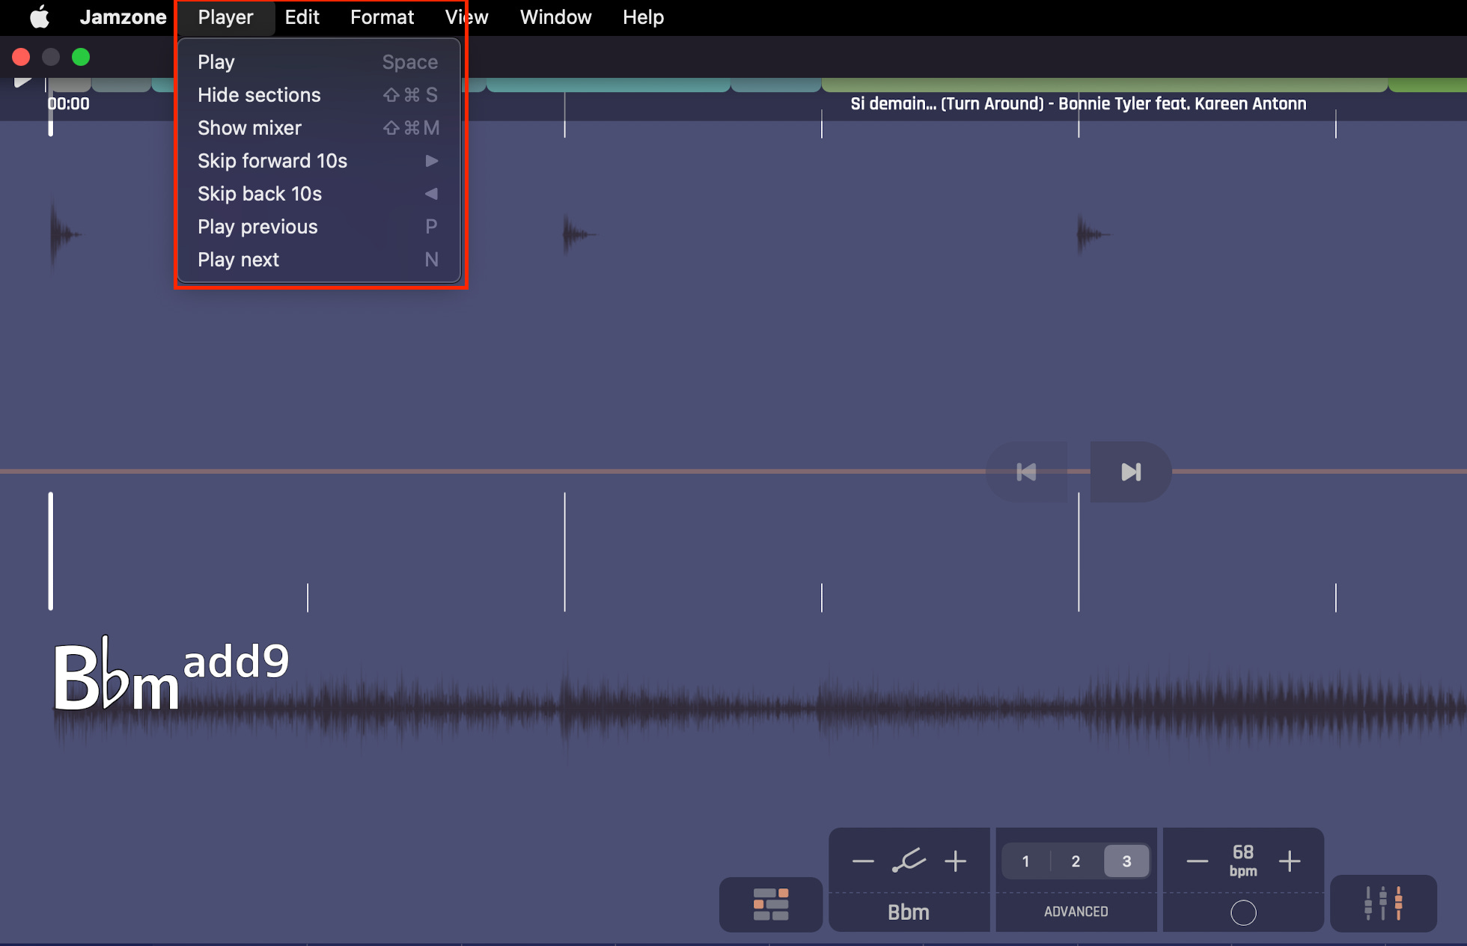Open the Jamzone application menu
This screenshot has height=946, width=1467.
[123, 16]
